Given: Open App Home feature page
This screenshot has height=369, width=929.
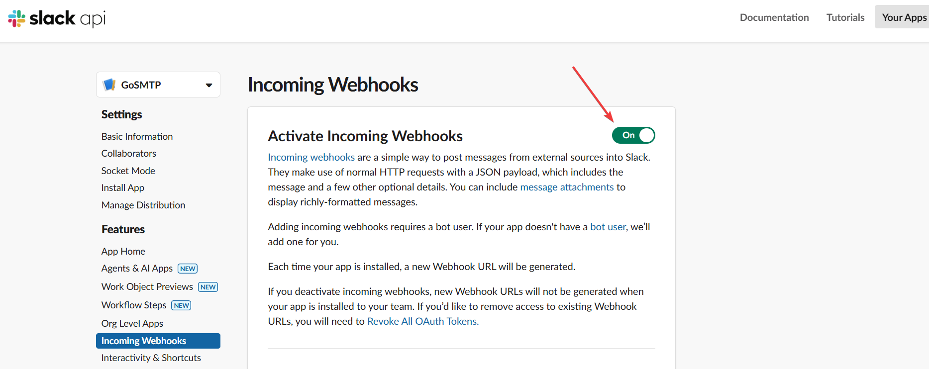Looking at the screenshot, I should click(123, 251).
